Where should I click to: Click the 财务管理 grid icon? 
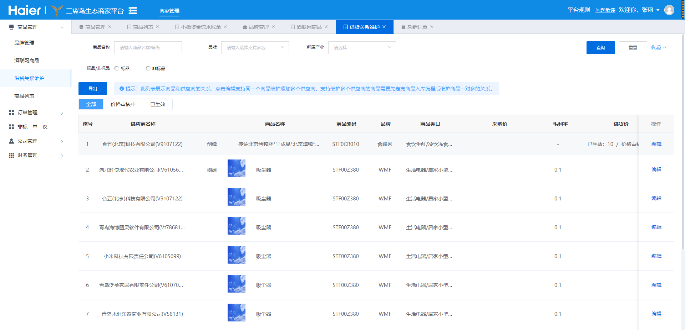11,155
